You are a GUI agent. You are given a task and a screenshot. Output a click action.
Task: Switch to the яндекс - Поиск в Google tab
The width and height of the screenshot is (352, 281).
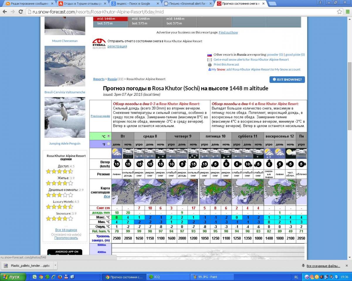136,4
